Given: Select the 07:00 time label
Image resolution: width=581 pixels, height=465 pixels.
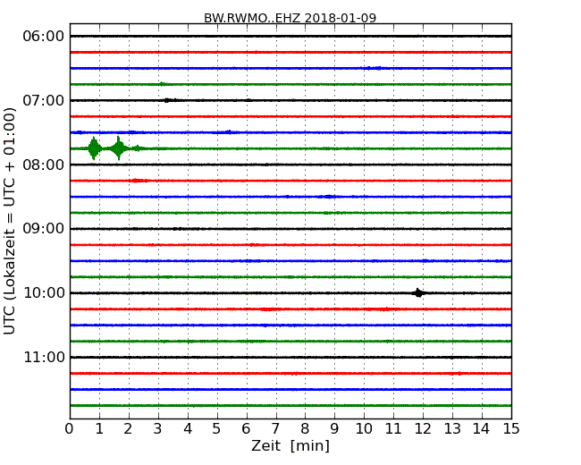Looking at the screenshot, I should pyautogui.click(x=44, y=100).
